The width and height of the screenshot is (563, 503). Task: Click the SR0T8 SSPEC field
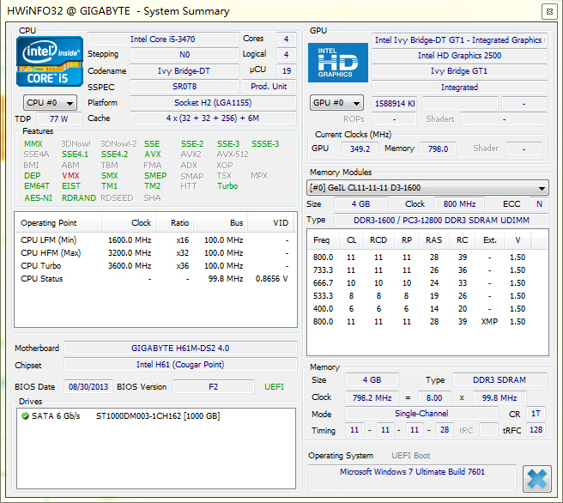coord(185,87)
